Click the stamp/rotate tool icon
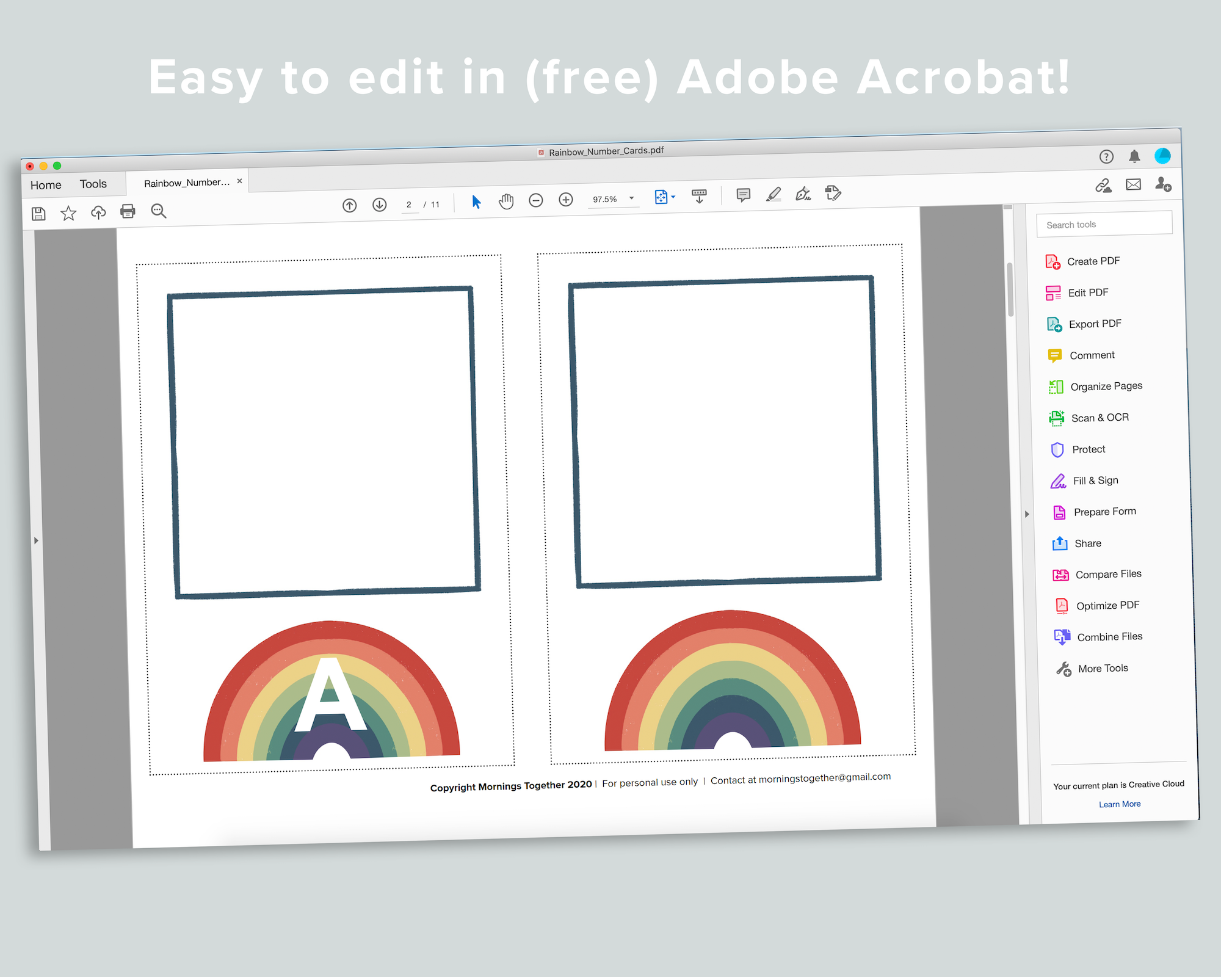Viewport: 1221px width, 977px height. (x=833, y=193)
